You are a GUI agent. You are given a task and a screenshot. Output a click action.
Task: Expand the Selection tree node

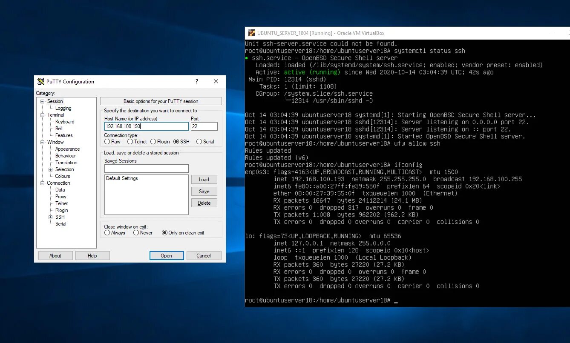tap(51, 169)
